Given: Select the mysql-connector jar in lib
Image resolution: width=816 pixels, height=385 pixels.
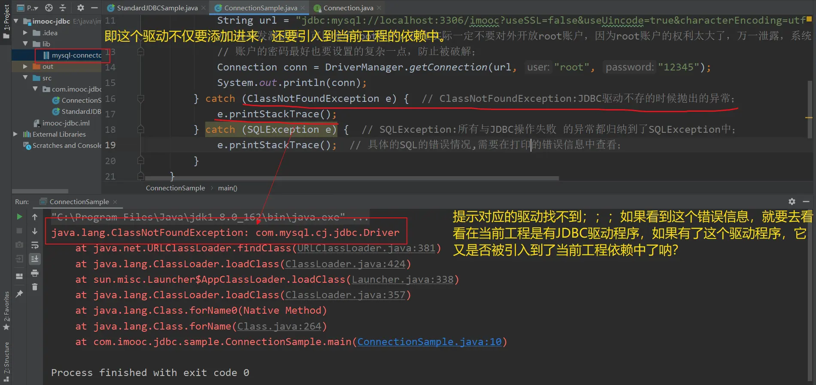Looking at the screenshot, I should tap(72, 55).
